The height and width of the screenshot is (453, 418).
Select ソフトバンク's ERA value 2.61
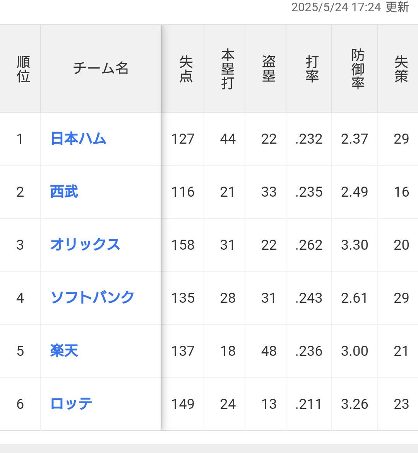(355, 298)
